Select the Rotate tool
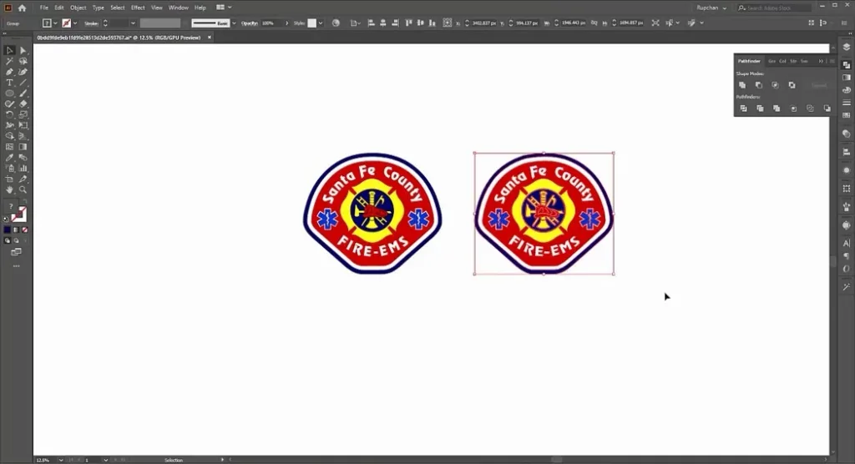The height and width of the screenshot is (464, 855). tap(9, 114)
